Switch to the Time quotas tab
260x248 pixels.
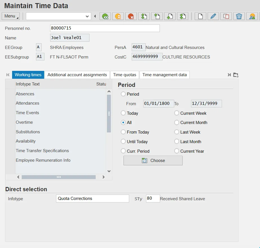[x=125, y=75]
